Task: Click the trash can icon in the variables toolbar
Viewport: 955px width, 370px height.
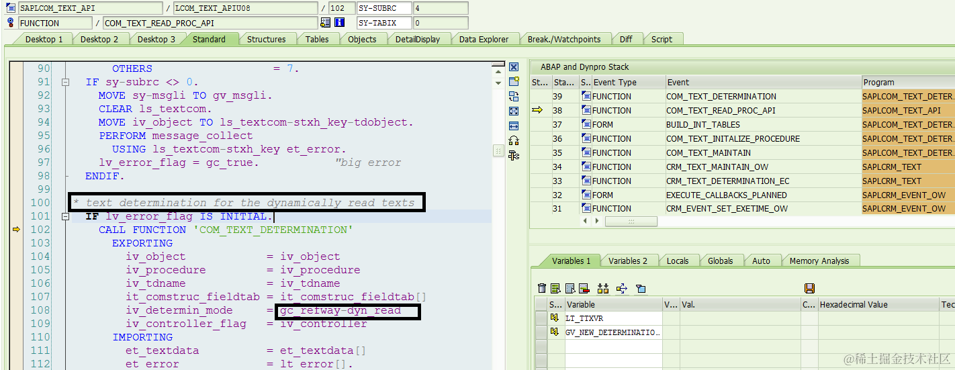Action: [x=542, y=289]
